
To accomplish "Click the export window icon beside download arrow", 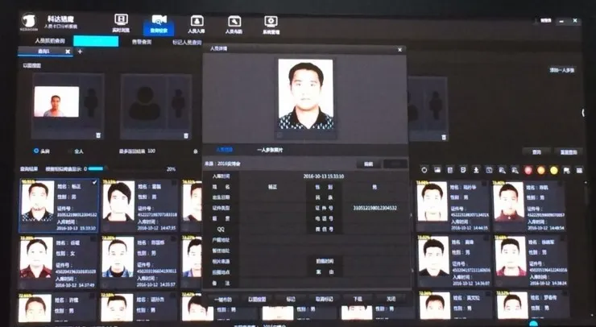I will pos(489,170).
